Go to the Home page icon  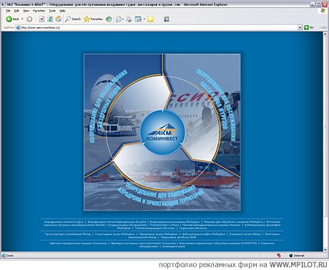[x=59, y=19]
